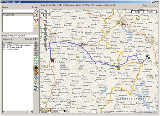Click the Distance: 81.5km label
160x116 pixels.
pyautogui.click(x=32, y=39)
